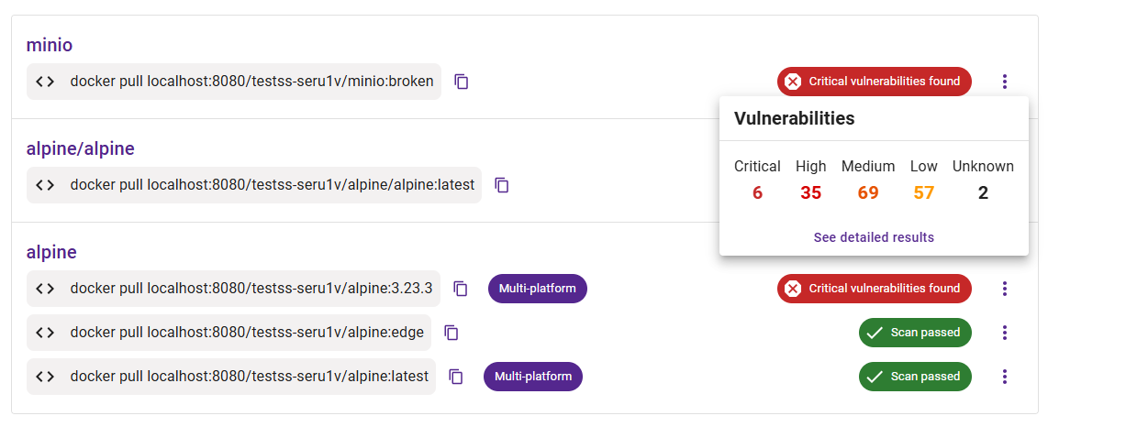The height and width of the screenshot is (427, 1126).
Task: Open the three-dot menu for alpine:3.23.3
Action: coord(1005,289)
